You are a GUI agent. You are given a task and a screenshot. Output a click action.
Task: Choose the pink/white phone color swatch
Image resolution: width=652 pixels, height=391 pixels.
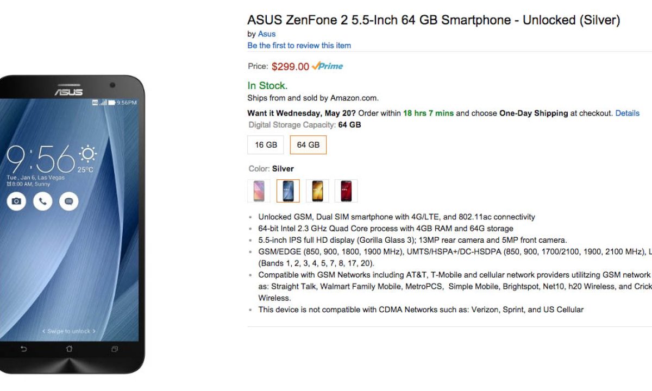pyautogui.click(x=259, y=191)
